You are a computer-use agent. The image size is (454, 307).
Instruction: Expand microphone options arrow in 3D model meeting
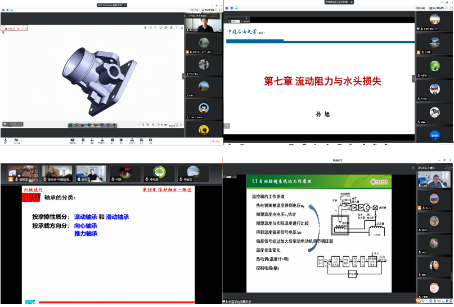pos(11,140)
